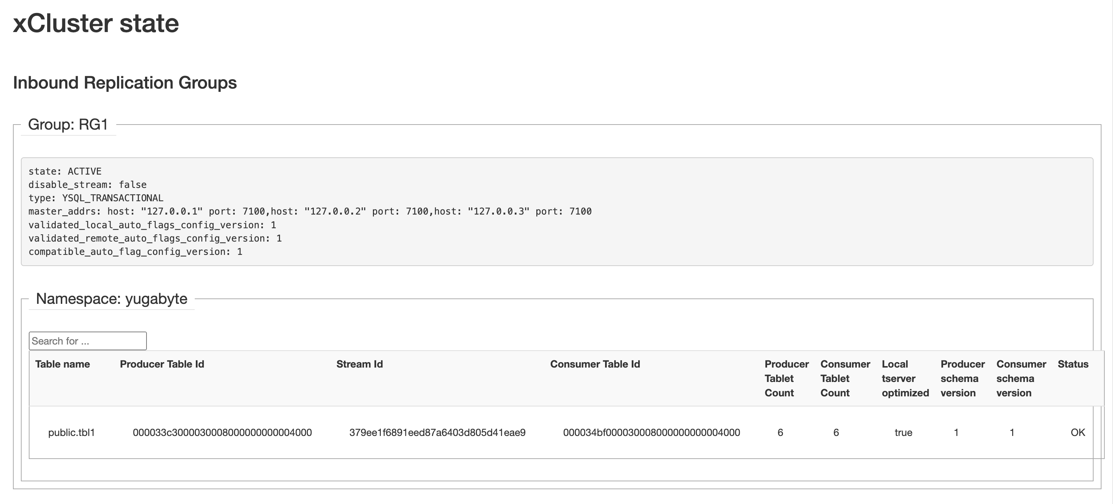The image size is (1113, 504).
Task: Click the Consumer Table Id column header
Action: tap(595, 364)
